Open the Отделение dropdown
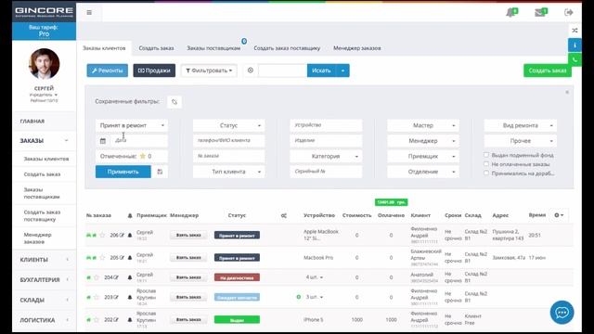 pyautogui.click(x=423, y=172)
